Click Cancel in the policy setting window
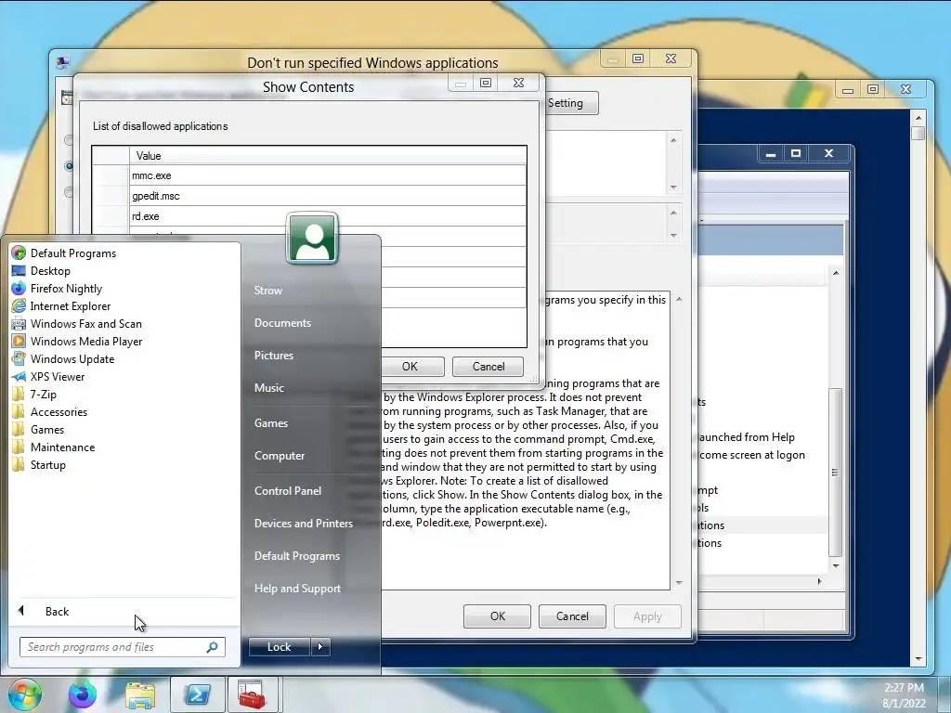The height and width of the screenshot is (713, 951). [572, 616]
